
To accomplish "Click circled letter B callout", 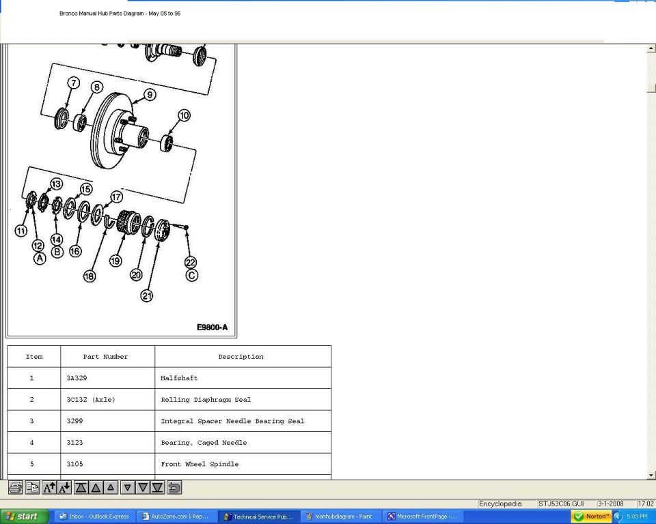I will 57,252.
